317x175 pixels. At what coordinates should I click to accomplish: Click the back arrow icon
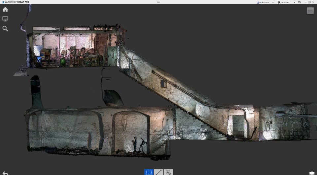click(5, 173)
